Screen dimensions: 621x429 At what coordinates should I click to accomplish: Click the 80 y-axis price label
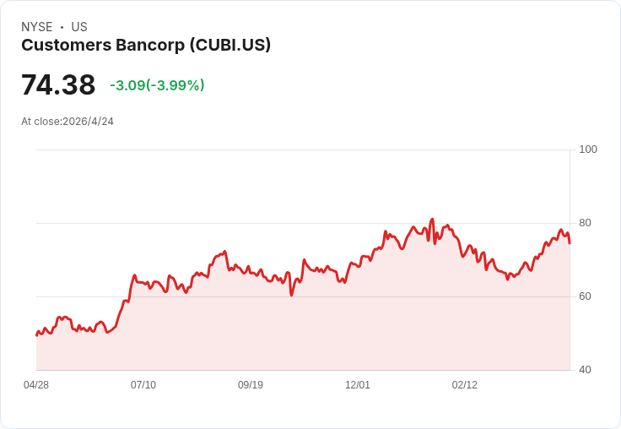[x=585, y=223]
